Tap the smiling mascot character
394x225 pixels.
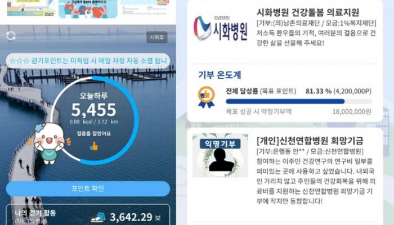49,143
